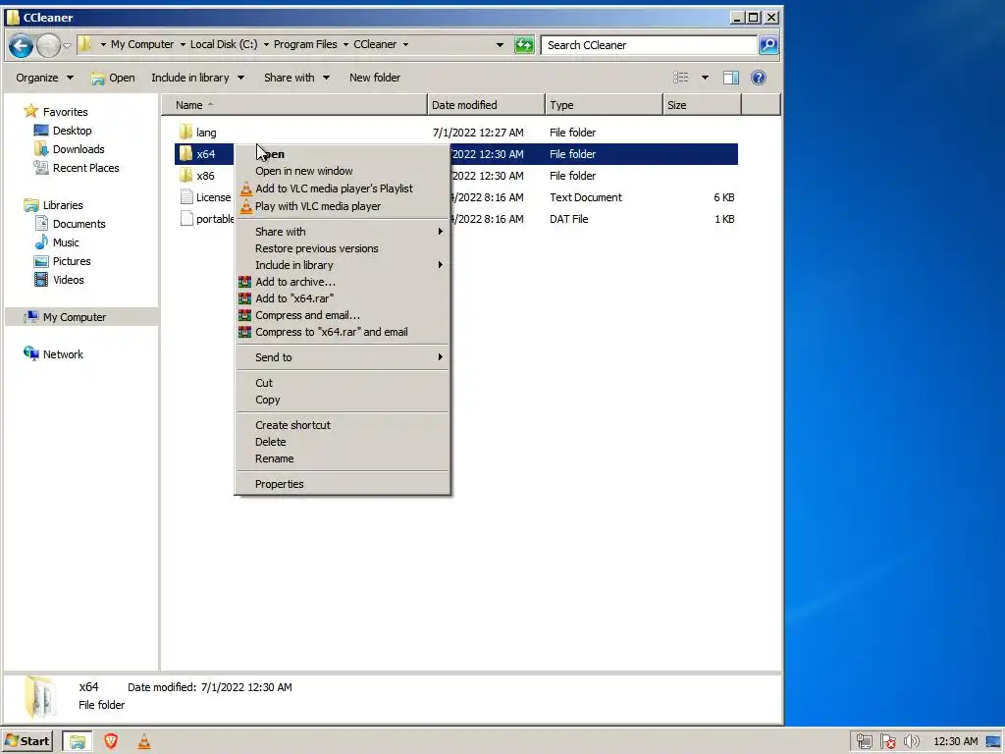Click the search magnifier button
This screenshot has height=754, width=1005.
point(767,45)
